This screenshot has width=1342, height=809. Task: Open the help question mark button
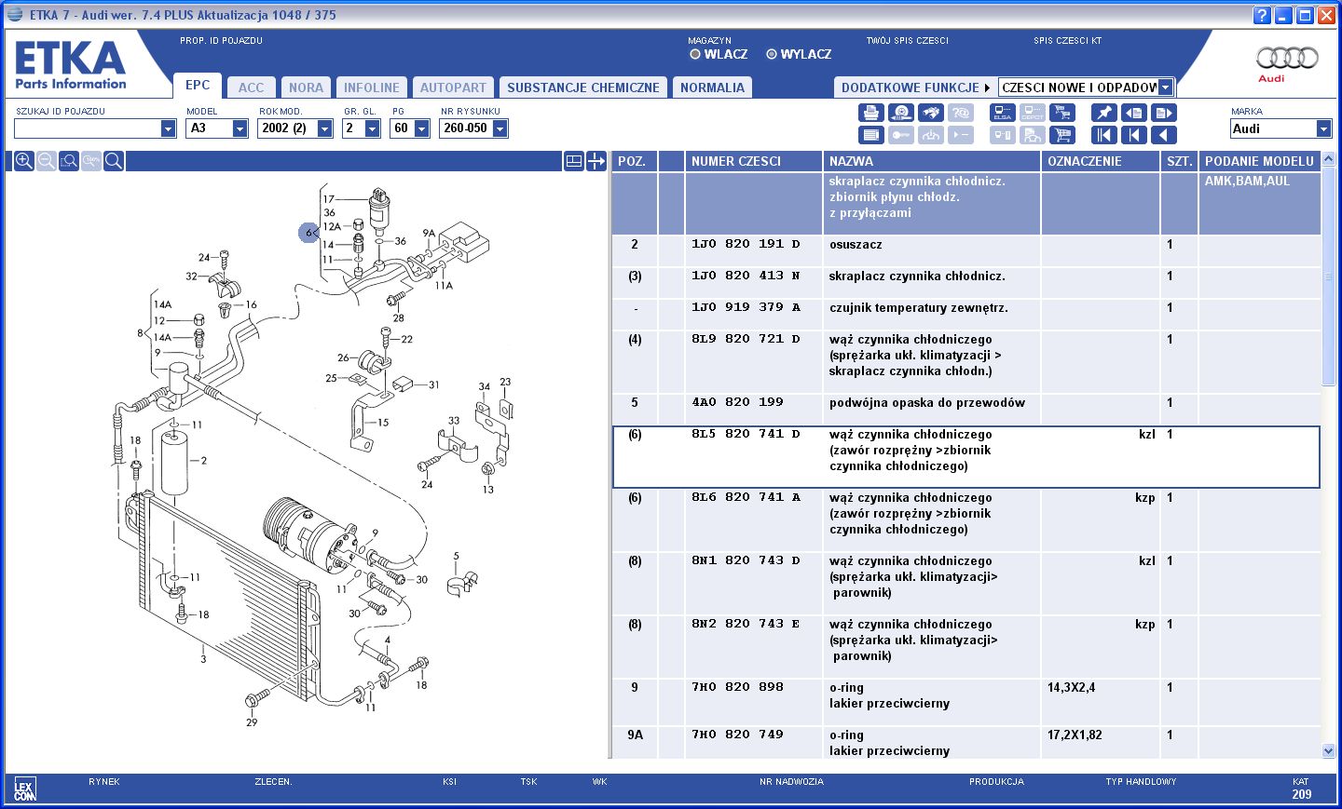(1262, 15)
